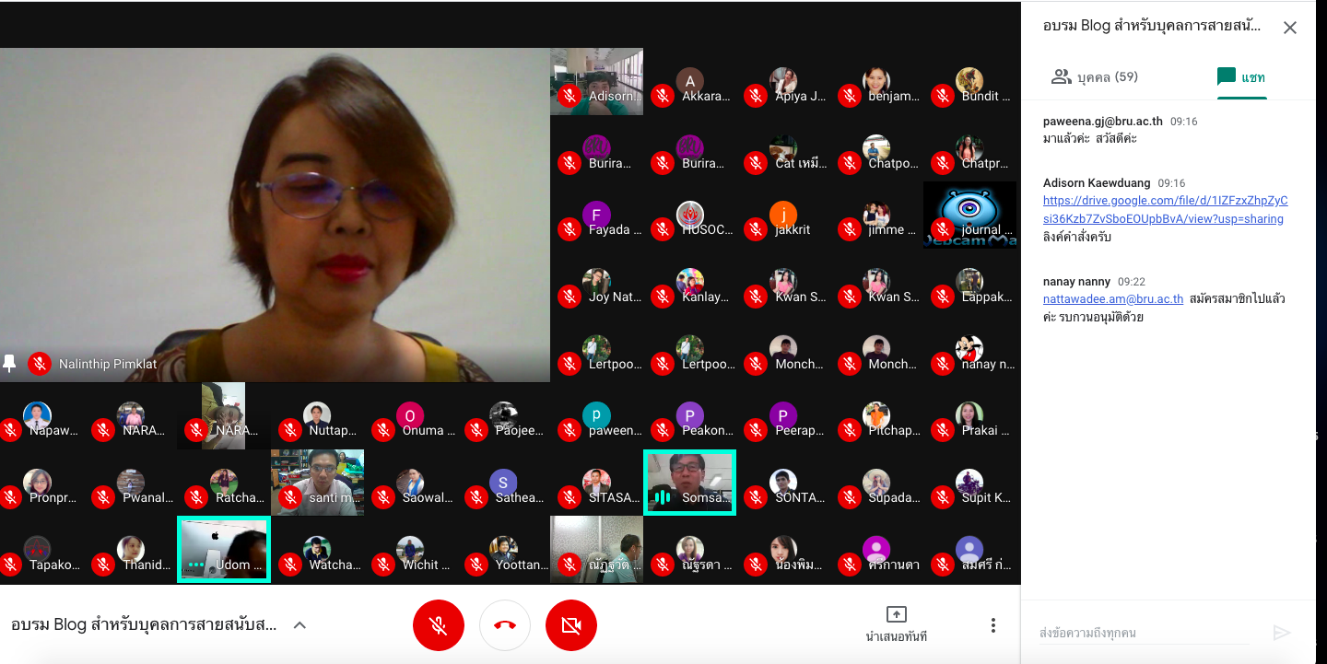This screenshot has width=1327, height=664.
Task: Click the muted mic icon beside benjam
Action: 849,96
